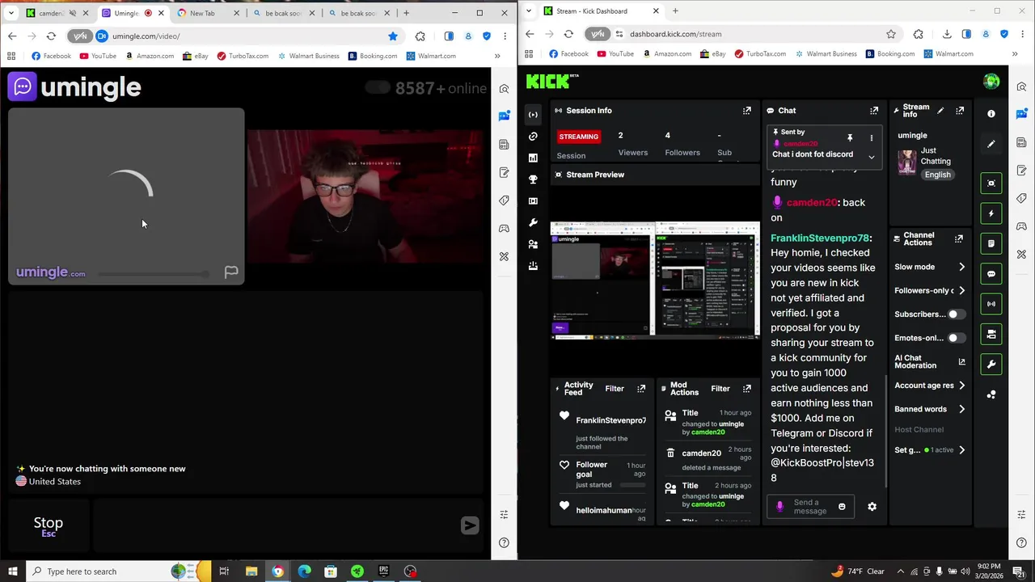1035x582 pixels.
Task: Edit stream info with pencil icon
Action: [940, 111]
